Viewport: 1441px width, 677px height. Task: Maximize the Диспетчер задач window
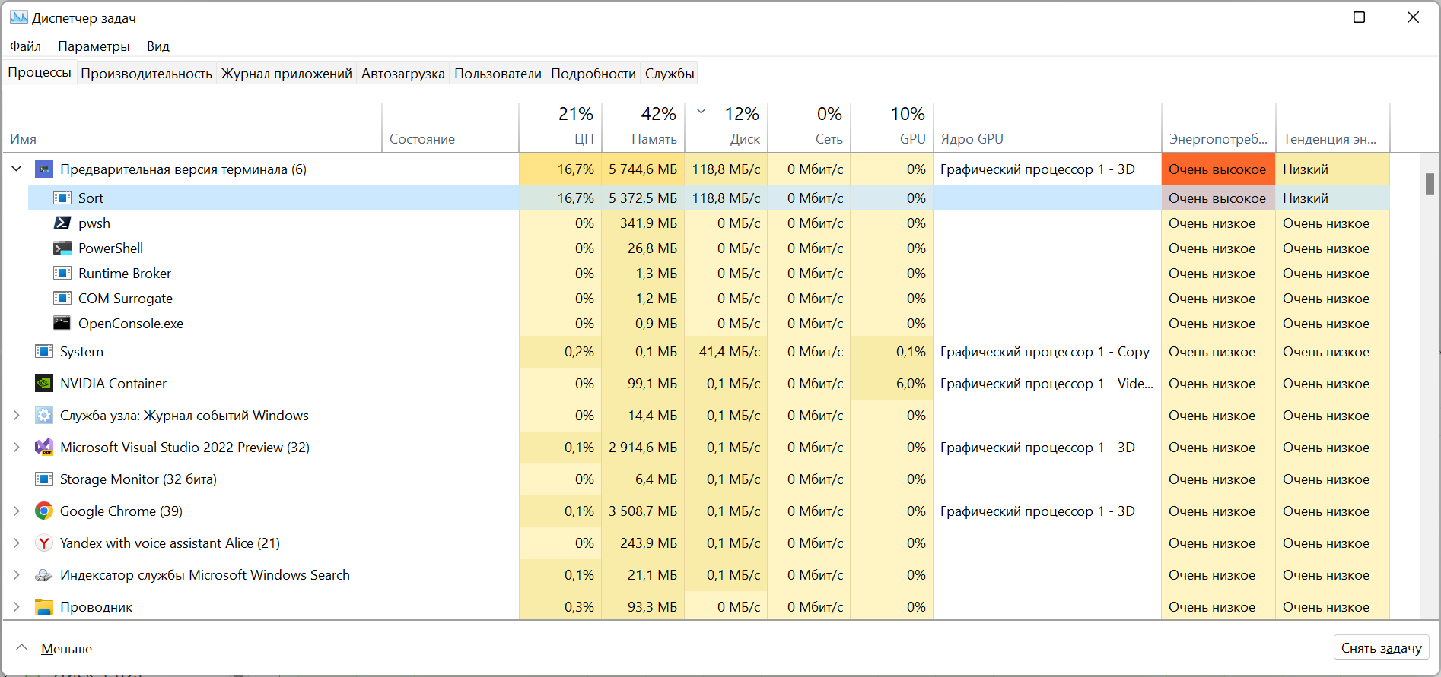click(1359, 17)
